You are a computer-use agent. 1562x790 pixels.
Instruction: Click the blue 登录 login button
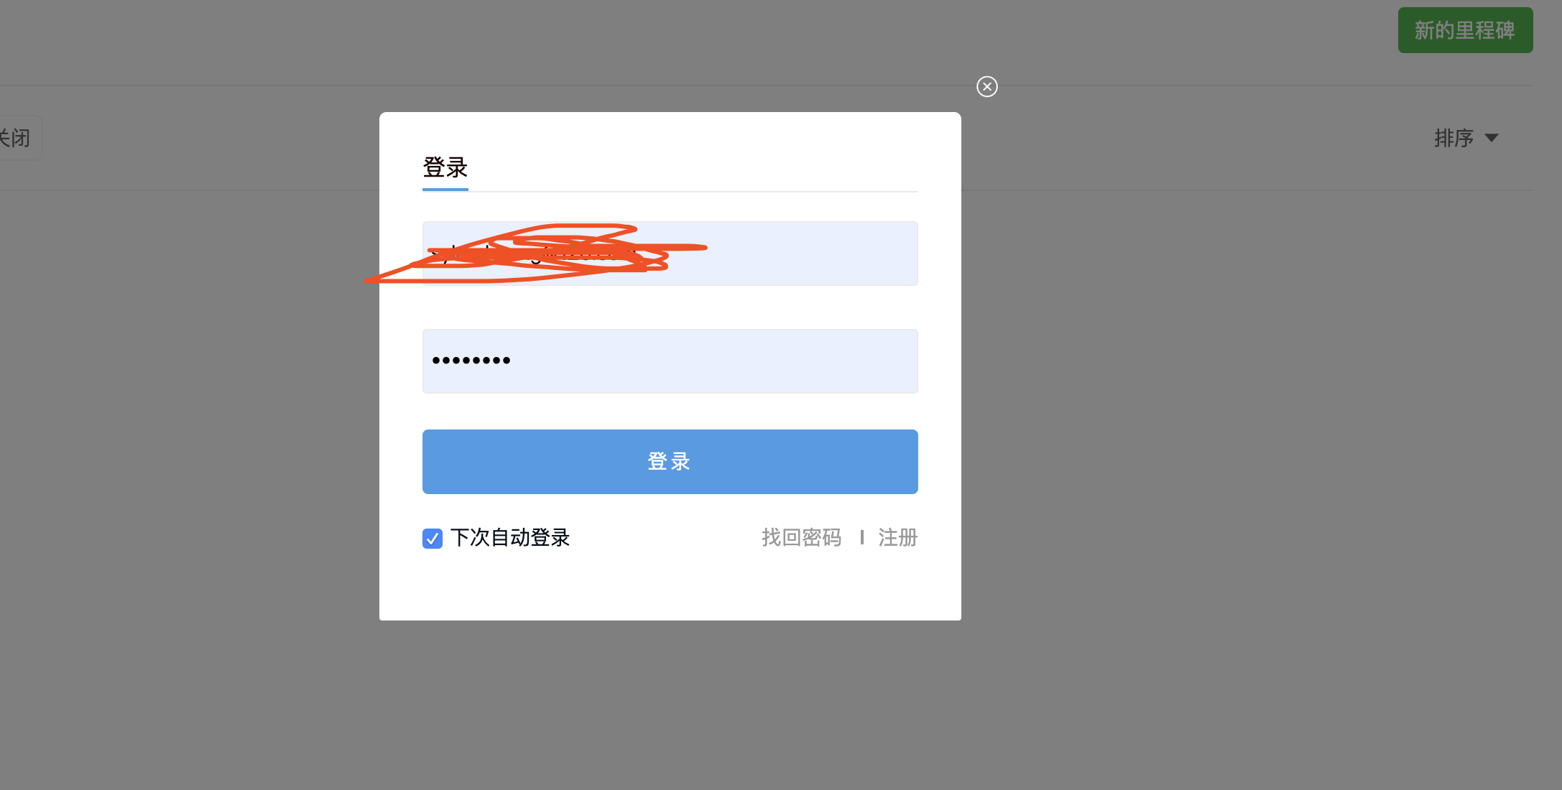pos(670,462)
